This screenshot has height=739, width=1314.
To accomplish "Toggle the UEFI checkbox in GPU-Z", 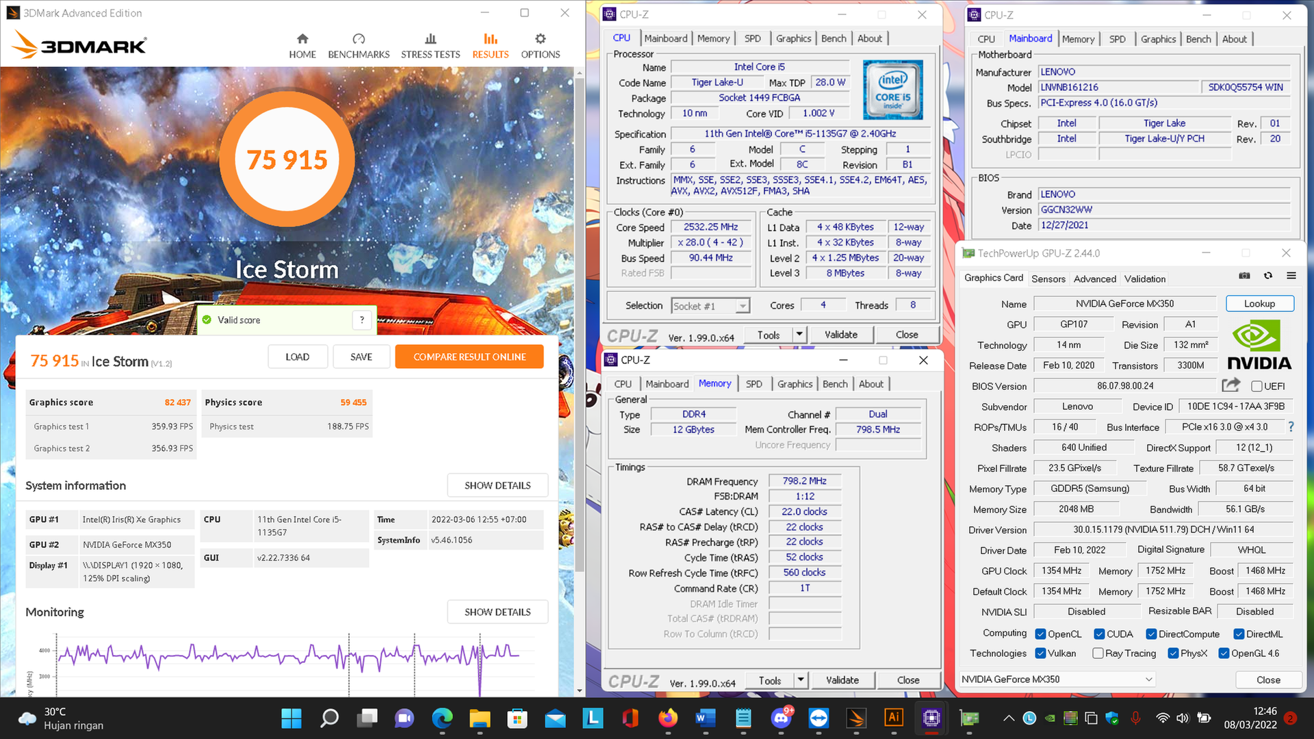I will click(x=1257, y=386).
